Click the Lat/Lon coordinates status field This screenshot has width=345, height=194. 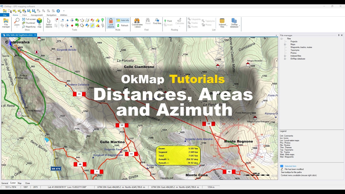[67, 187]
